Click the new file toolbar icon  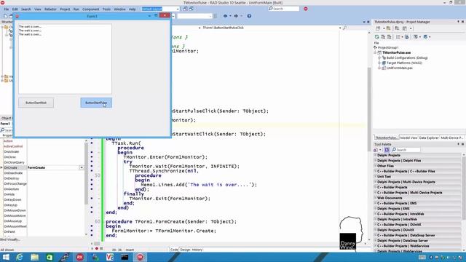5,16
